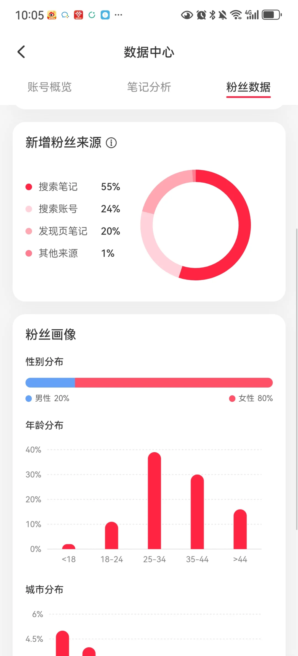Switch to 笔记分析 tab

coord(149,87)
